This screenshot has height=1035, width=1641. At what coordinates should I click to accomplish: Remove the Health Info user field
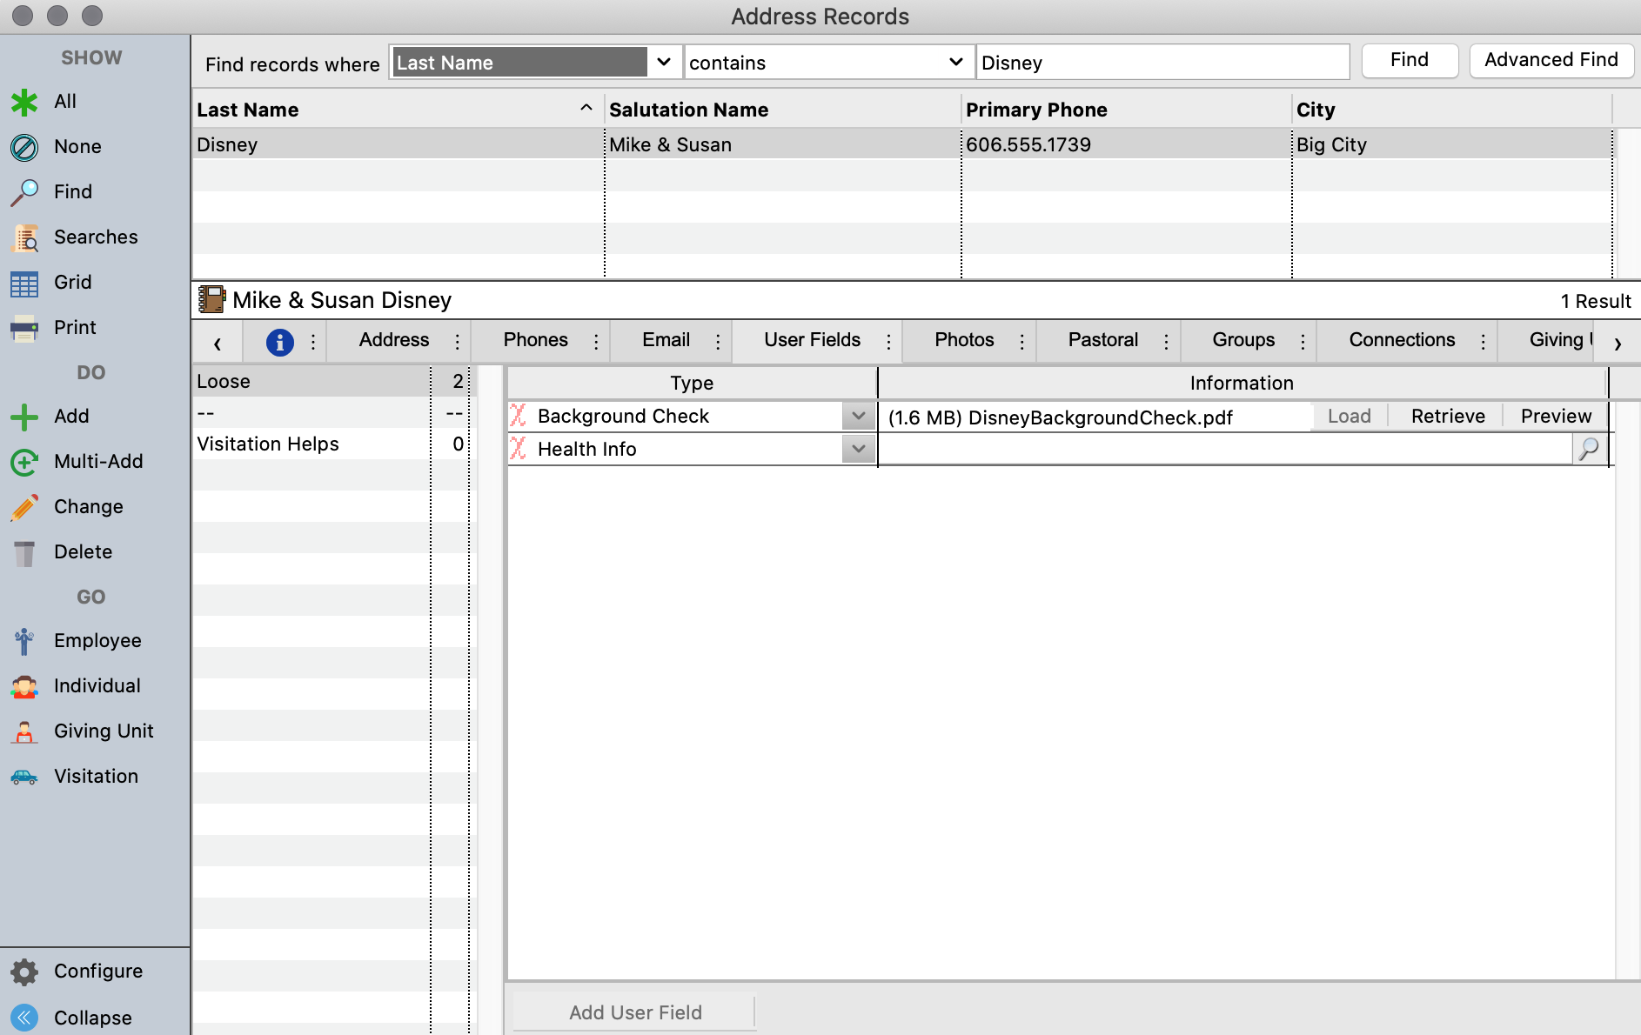pyautogui.click(x=519, y=449)
